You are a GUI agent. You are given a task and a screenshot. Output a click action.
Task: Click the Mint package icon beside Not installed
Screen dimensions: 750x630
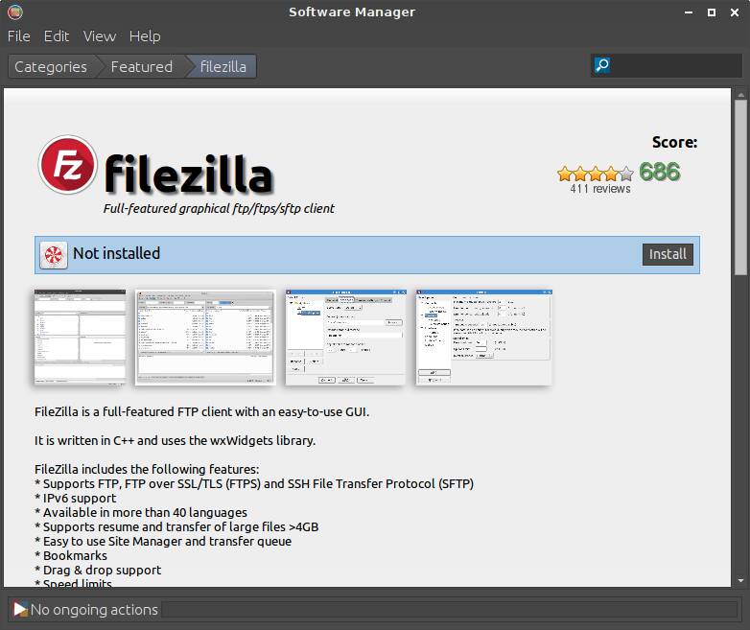[54, 255]
